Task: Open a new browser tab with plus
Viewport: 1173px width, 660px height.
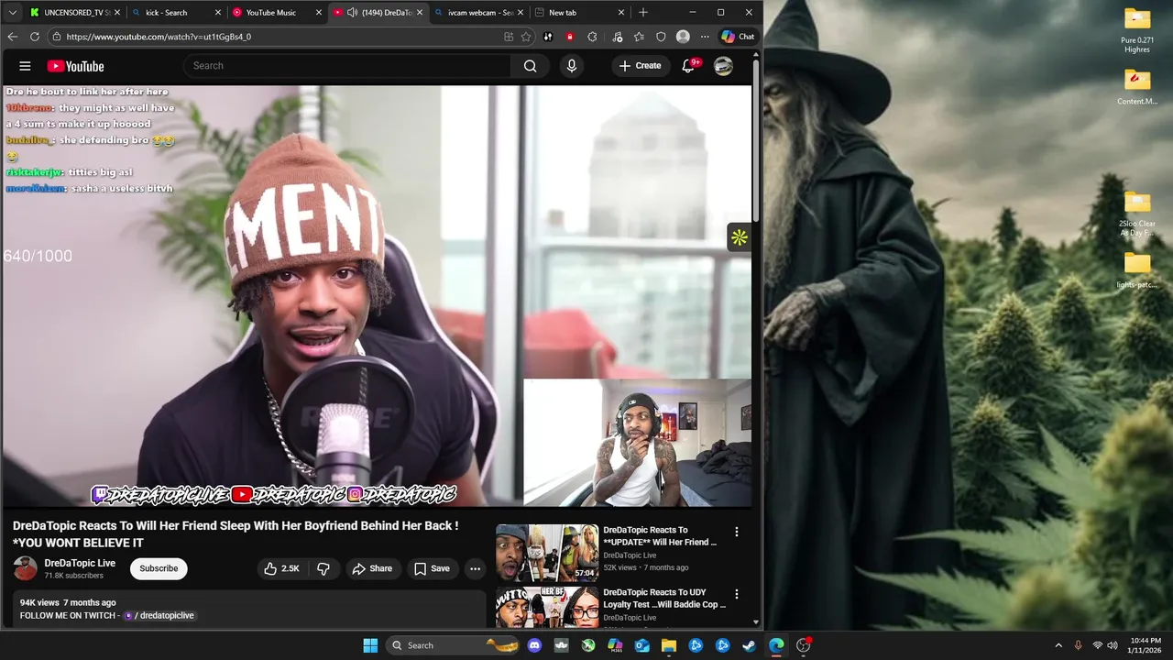Action: pos(643,13)
